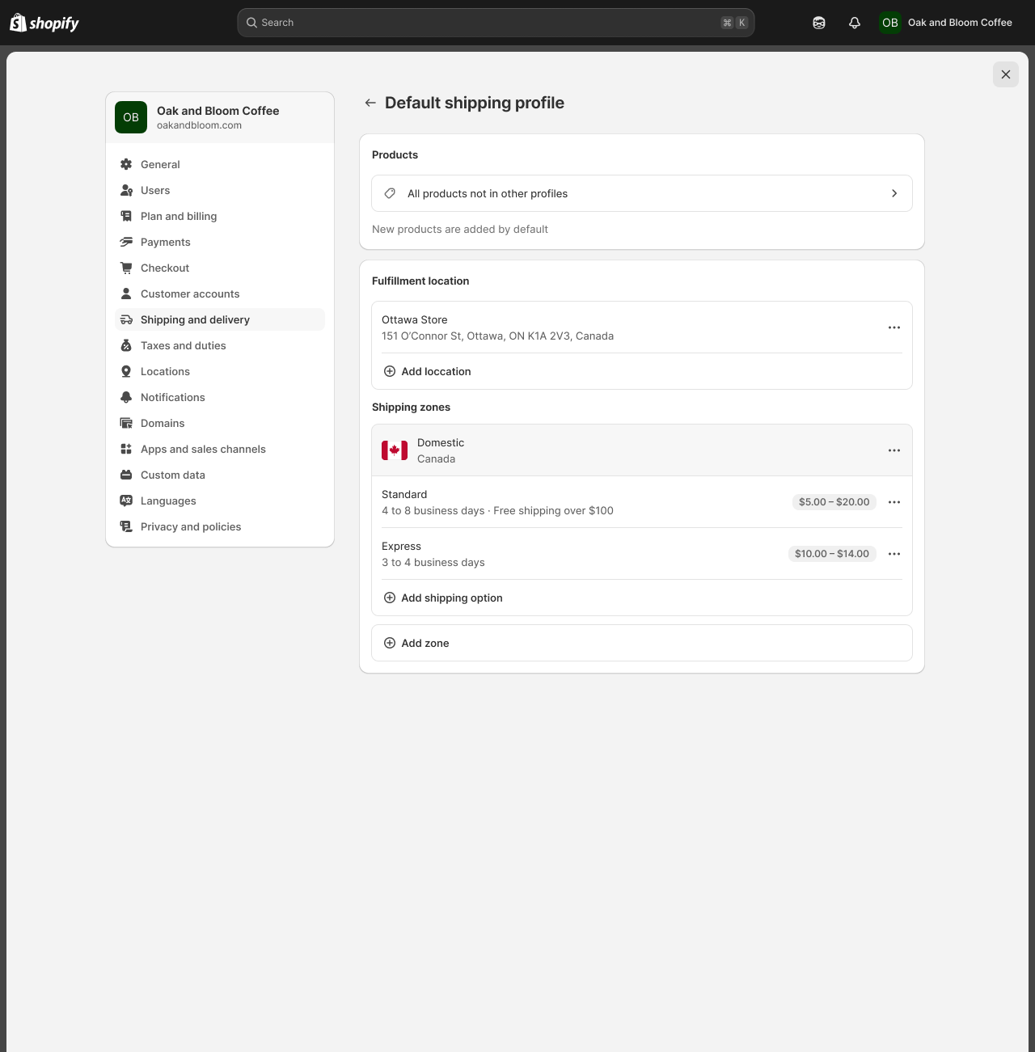Select Shipping and delivery menu item
1035x1052 pixels.
click(x=220, y=319)
